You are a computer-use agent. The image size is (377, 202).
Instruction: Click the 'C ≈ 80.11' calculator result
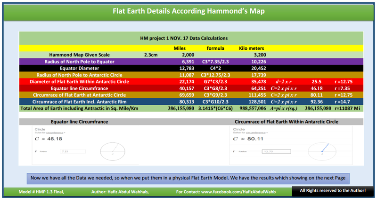(x=248, y=139)
